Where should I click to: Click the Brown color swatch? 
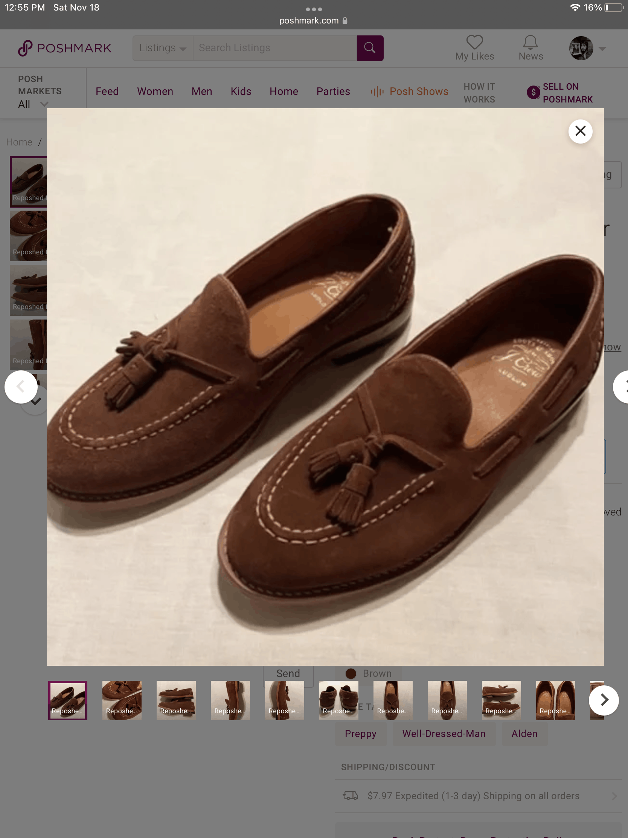coord(351,673)
